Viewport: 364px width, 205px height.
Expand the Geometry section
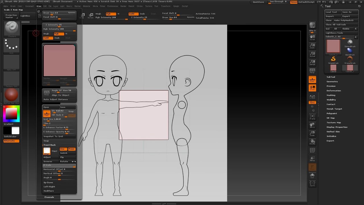(x=332, y=81)
